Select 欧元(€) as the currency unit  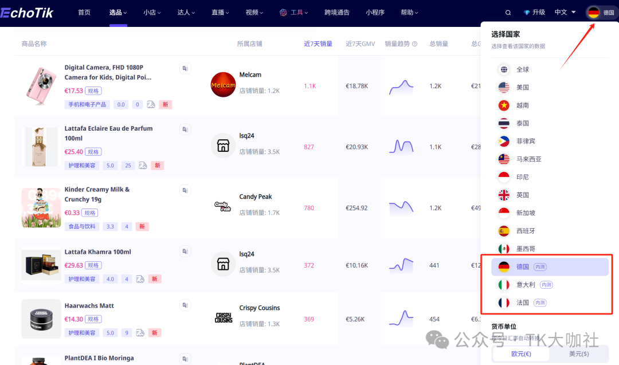(520, 354)
